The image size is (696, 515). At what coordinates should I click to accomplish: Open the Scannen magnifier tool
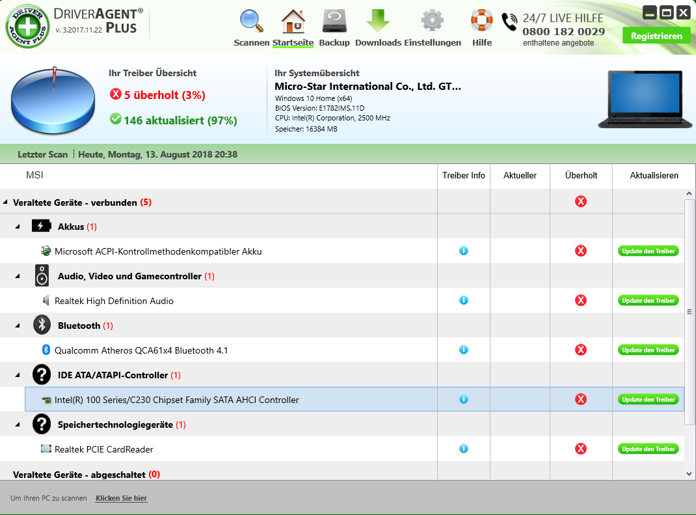coord(252,21)
